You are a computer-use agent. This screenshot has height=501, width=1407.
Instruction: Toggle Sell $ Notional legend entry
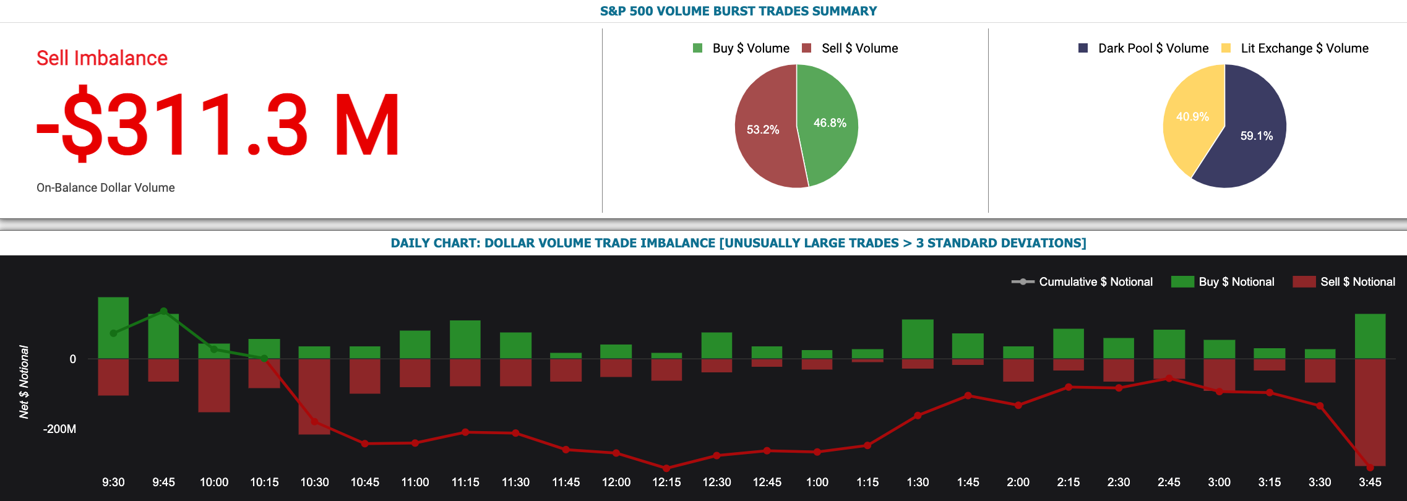[1344, 281]
